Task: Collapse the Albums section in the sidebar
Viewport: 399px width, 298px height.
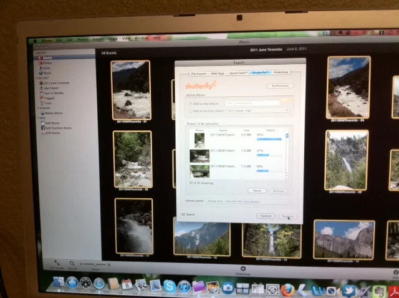Action: [x=38, y=108]
